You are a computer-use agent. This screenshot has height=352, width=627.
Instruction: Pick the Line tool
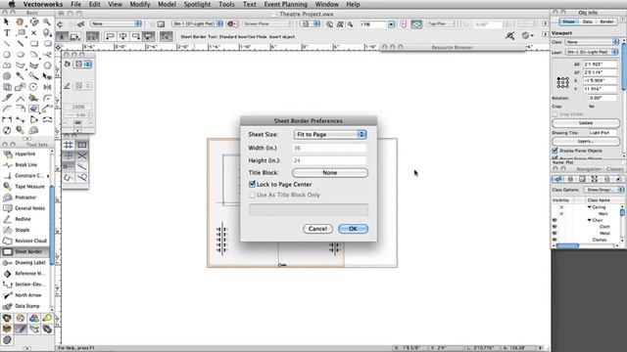(7, 43)
